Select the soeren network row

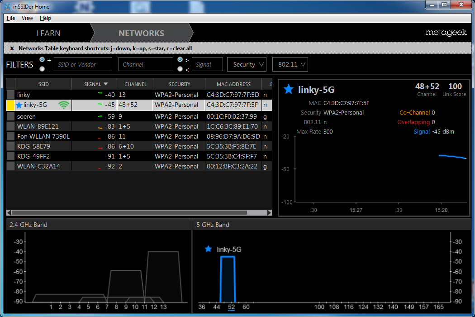[x=139, y=116]
